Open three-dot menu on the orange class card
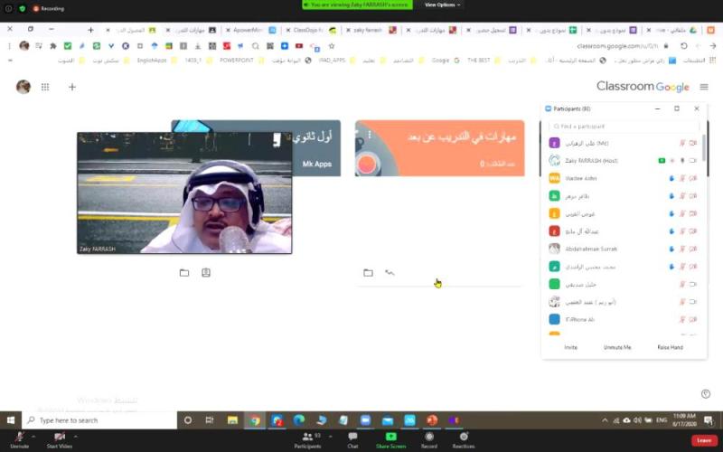This screenshot has height=452, width=723. click(x=370, y=135)
